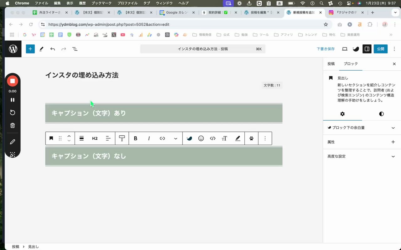Click the inline code brackets icon
Screen dimensions: 401x250
point(213,138)
